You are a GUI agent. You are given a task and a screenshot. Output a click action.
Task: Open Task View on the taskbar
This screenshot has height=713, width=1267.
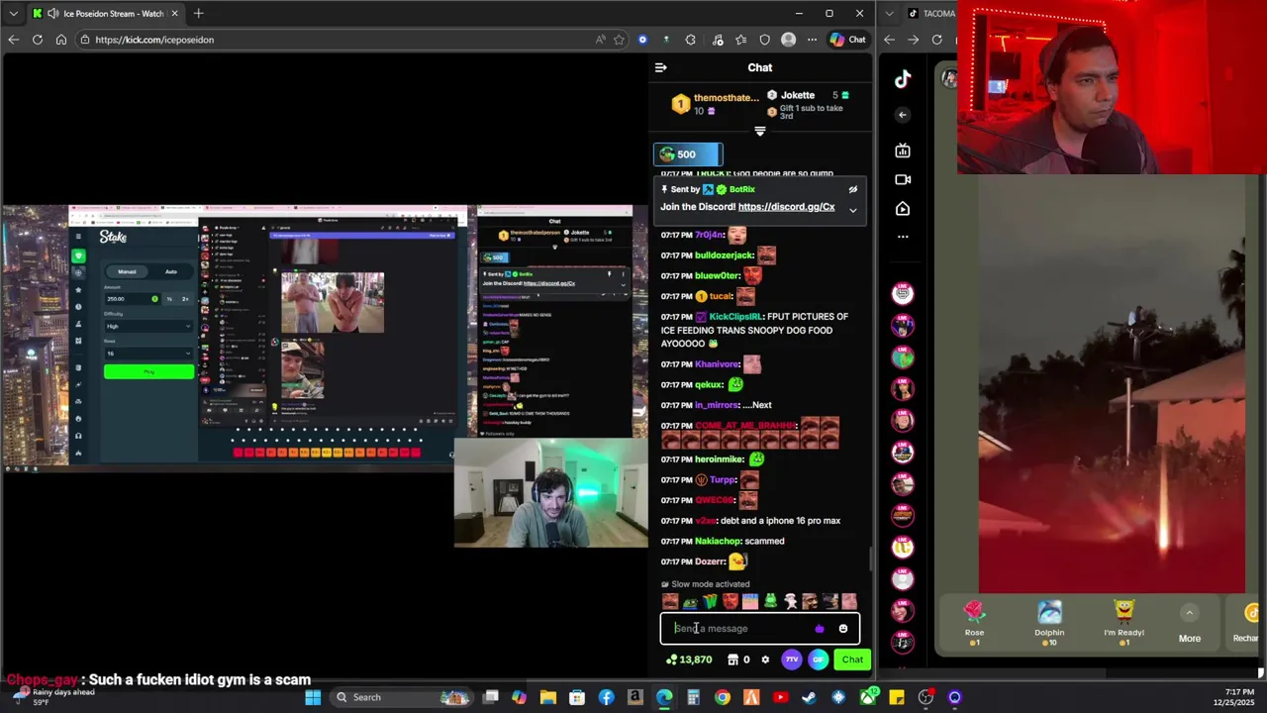[490, 697]
